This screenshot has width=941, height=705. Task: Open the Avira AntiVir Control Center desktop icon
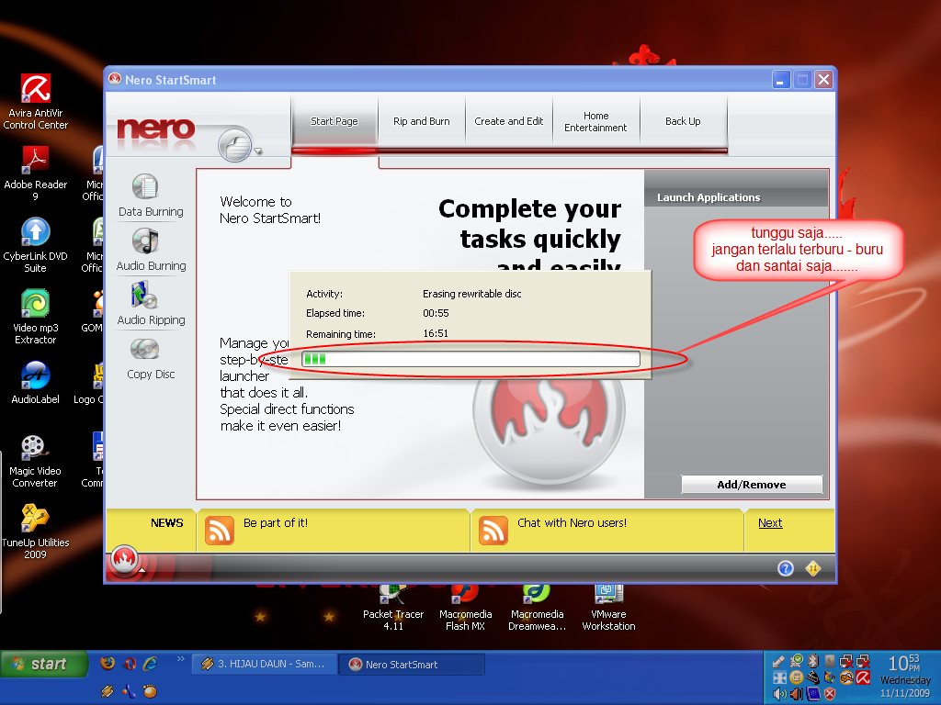36,102
